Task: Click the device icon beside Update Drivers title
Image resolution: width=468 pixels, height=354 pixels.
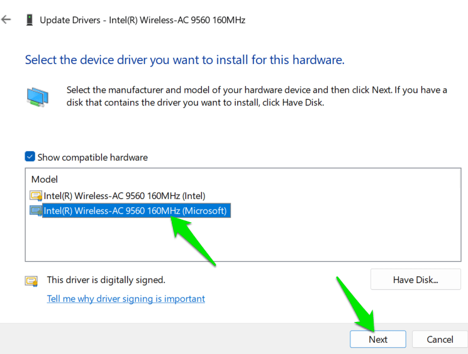Action: tap(30, 20)
